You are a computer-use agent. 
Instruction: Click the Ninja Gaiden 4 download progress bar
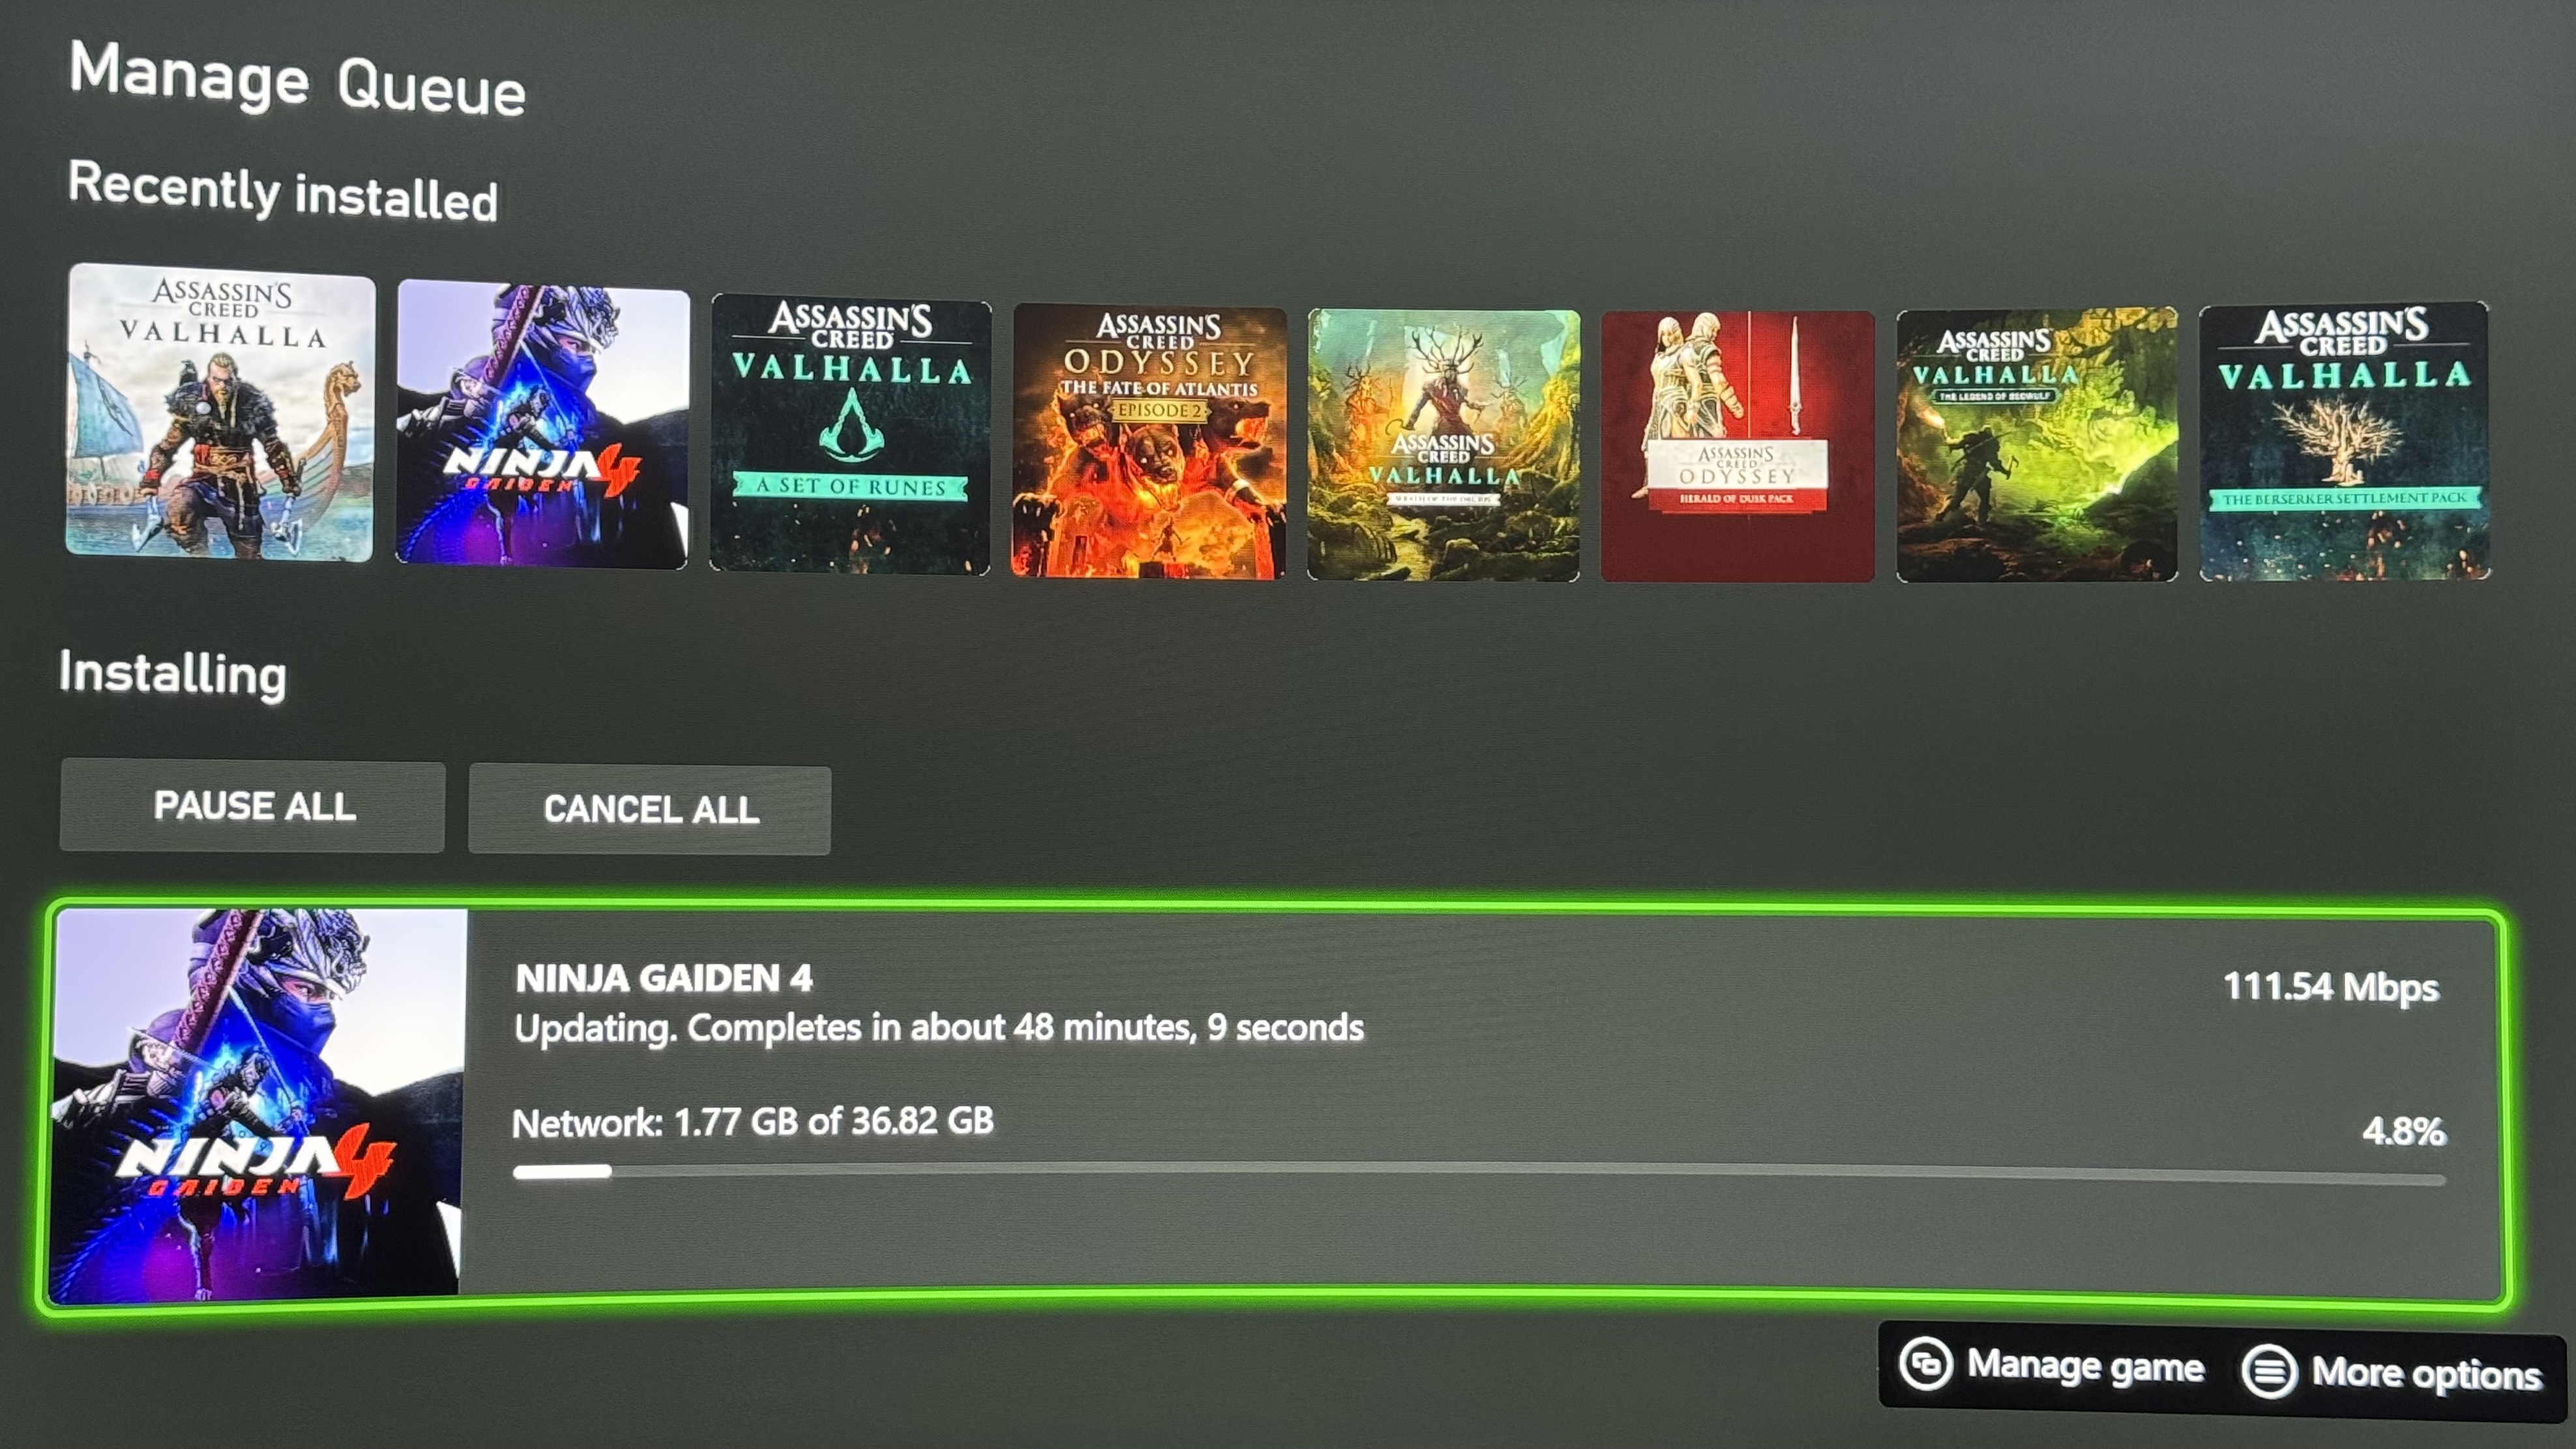pyautogui.click(x=1479, y=1174)
